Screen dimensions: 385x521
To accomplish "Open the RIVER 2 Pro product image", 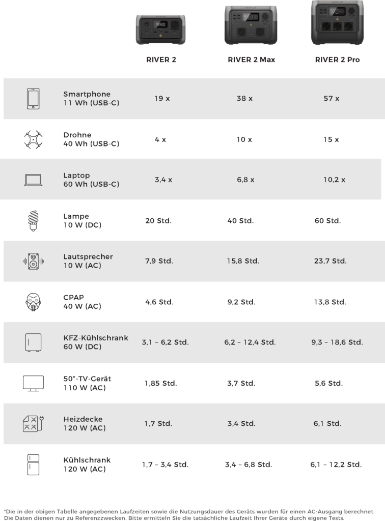I will pyautogui.click(x=338, y=22).
